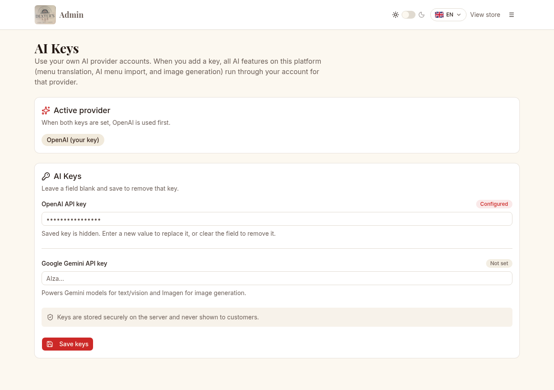Focus the Google Gemini API key field
This screenshot has height=390, width=554.
point(277,278)
